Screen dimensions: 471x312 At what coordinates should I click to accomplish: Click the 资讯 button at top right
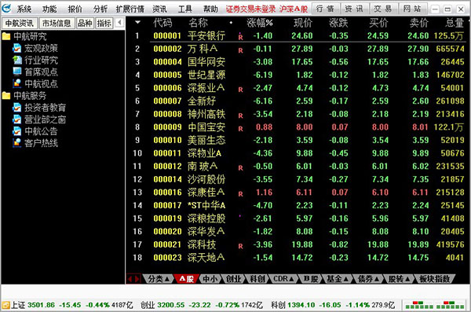[x=354, y=9]
